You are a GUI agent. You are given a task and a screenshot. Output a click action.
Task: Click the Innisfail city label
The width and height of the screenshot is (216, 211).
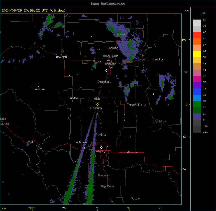click(x=104, y=82)
